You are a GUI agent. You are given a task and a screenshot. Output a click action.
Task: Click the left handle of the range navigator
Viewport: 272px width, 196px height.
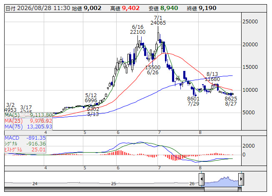click(202, 179)
